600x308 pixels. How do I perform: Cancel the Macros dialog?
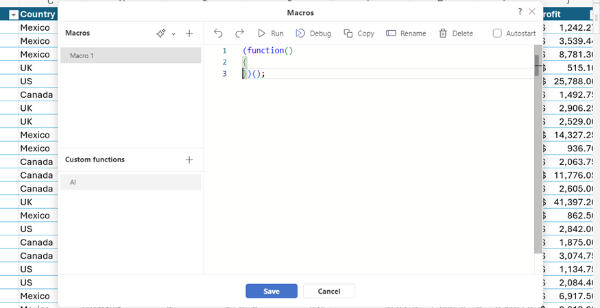329,291
